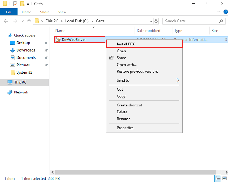Click the pin icon next to Downloads
The image size is (228, 182).
pos(46,50)
